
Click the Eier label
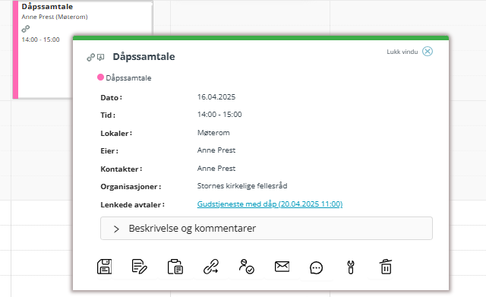(109, 151)
